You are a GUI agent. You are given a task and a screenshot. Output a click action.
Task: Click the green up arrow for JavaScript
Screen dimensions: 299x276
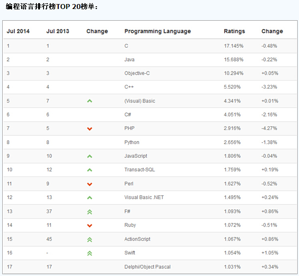[x=89, y=156]
